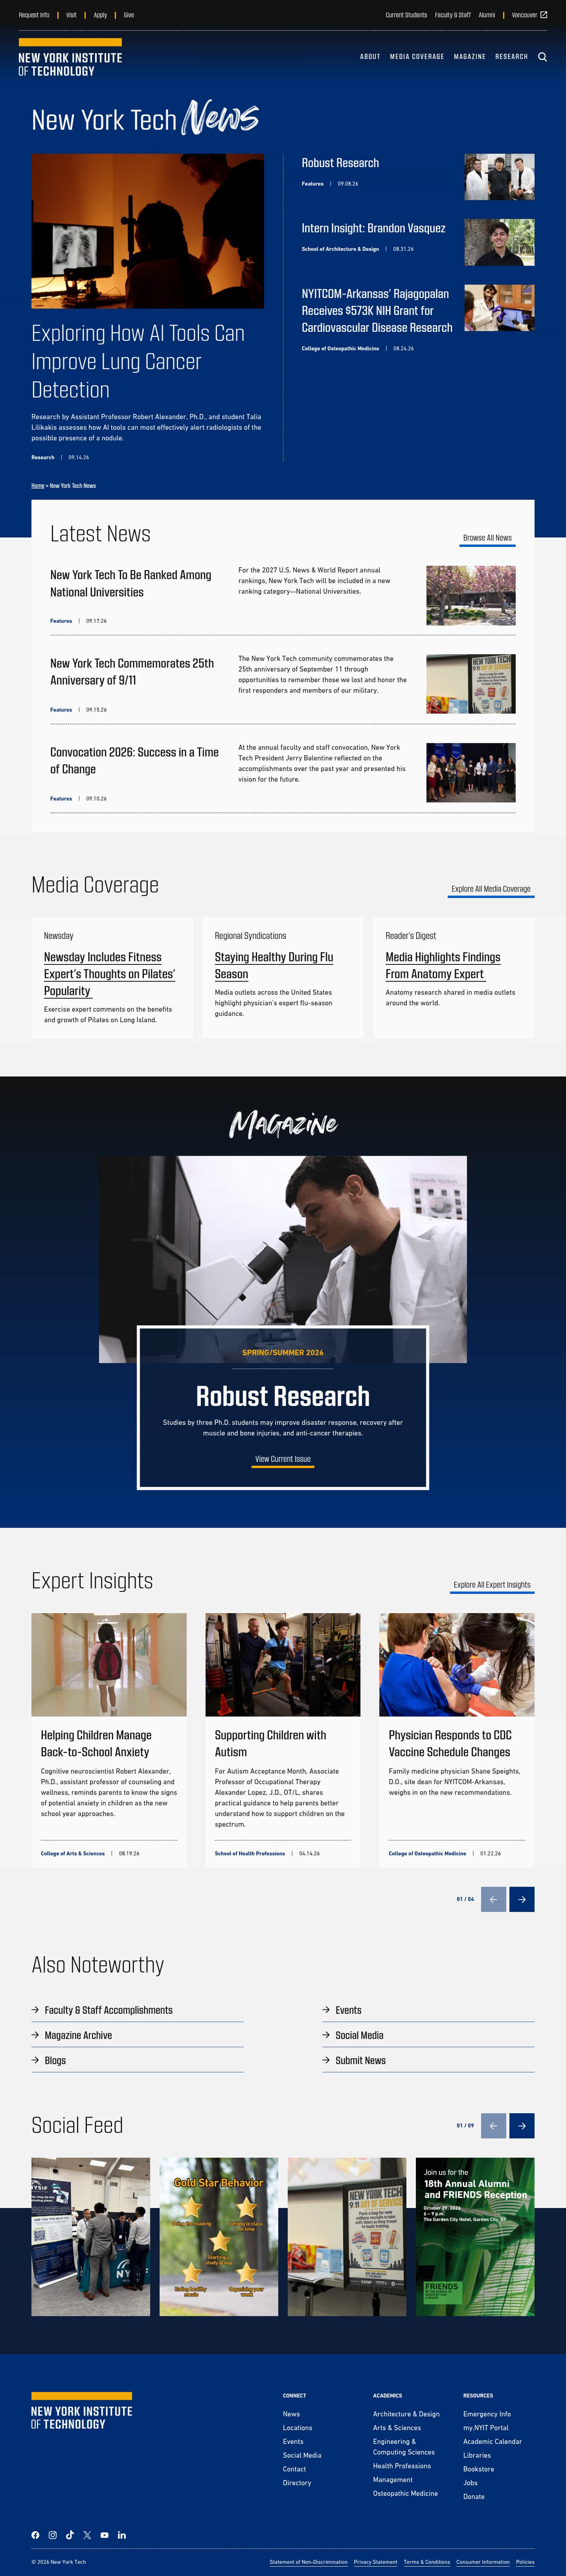Open New York Tech Ranked Among National Universities

(x=131, y=583)
